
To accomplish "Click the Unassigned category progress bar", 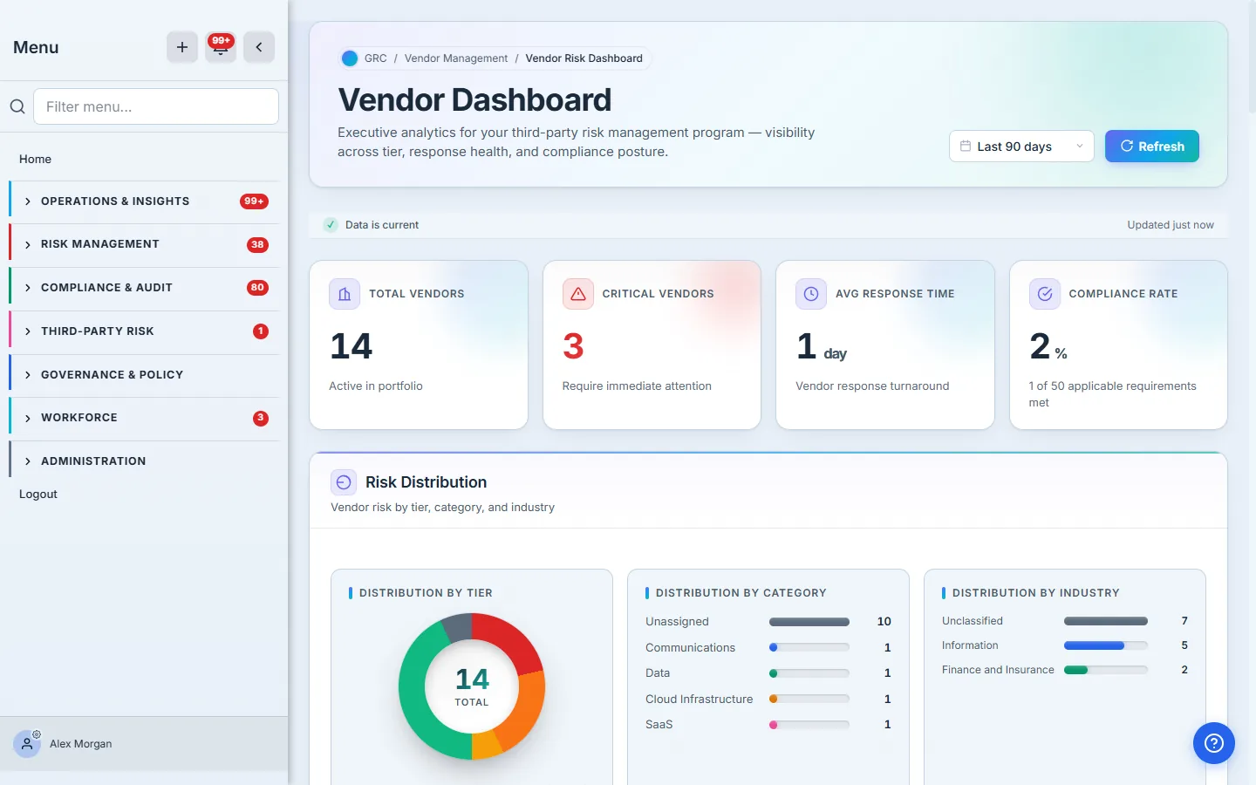I will coord(809,622).
